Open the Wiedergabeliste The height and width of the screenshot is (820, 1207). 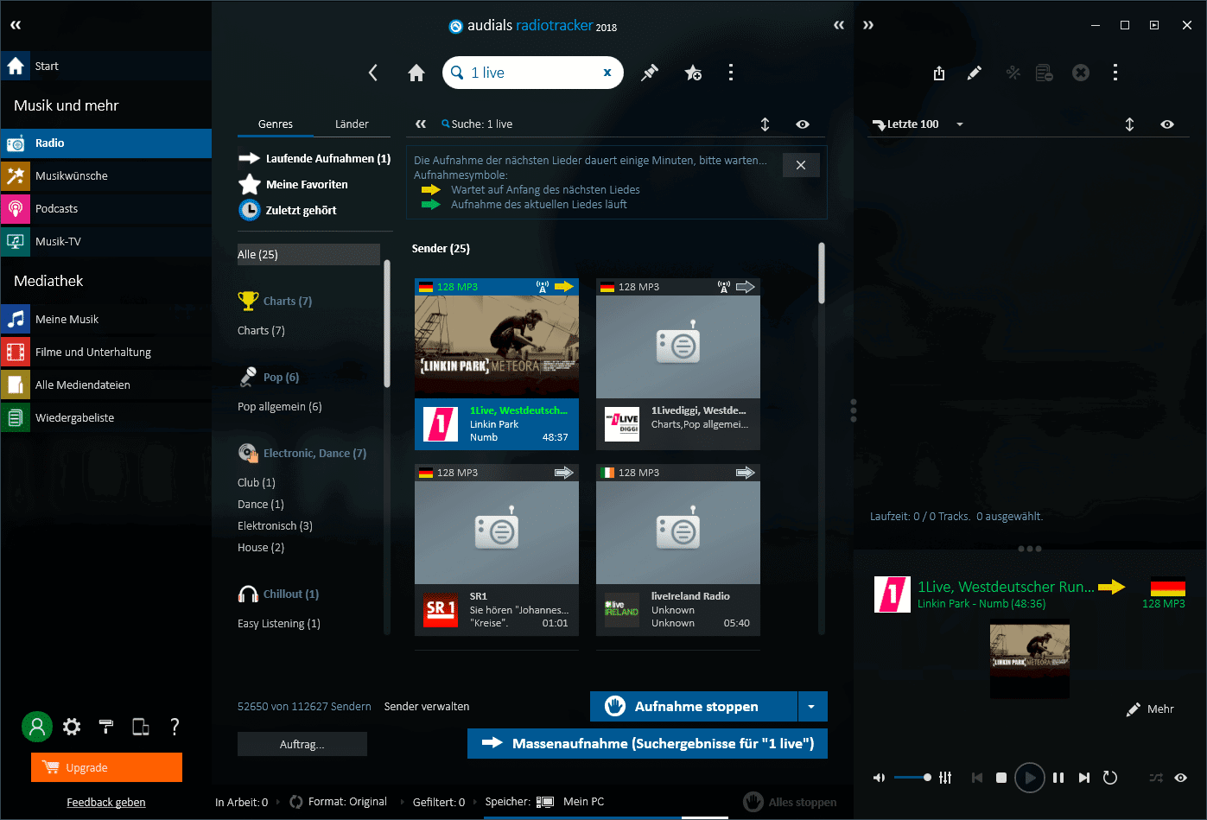pyautogui.click(x=105, y=417)
